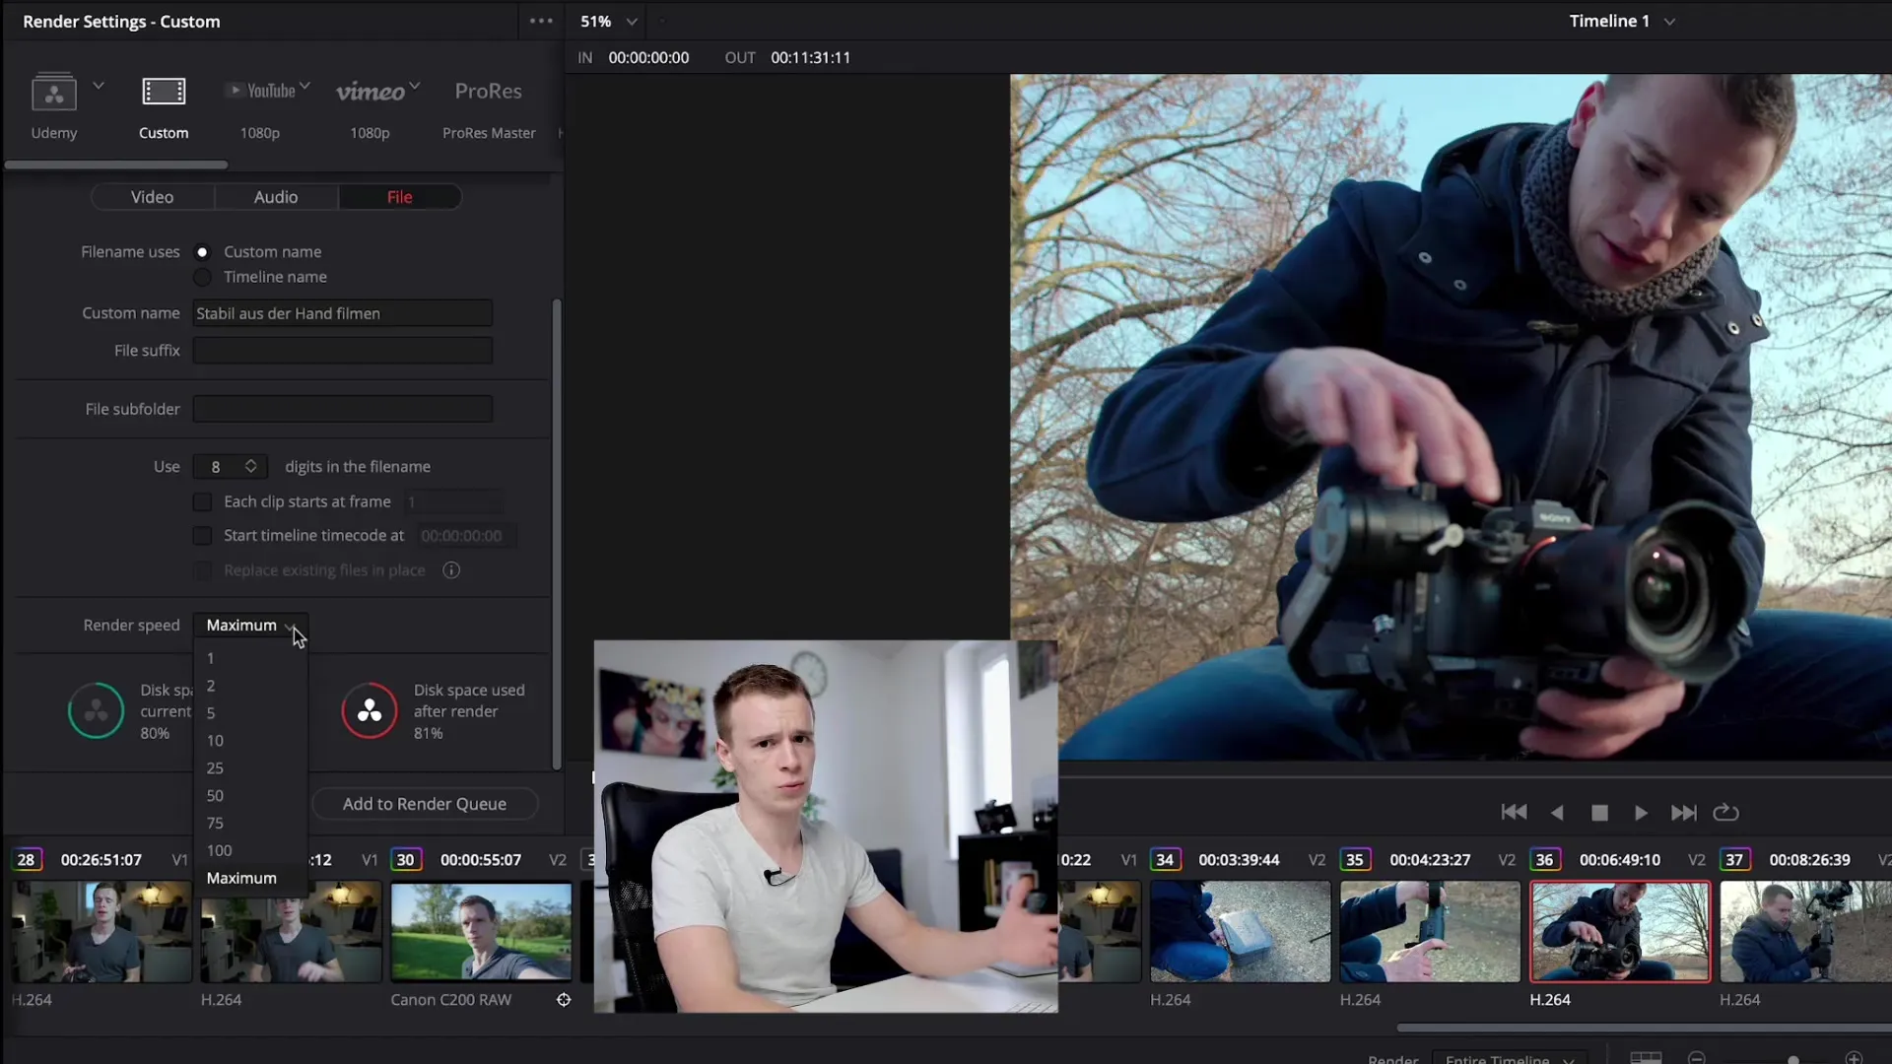
Task: Enable Start timeline timecode at
Action: tap(202, 536)
